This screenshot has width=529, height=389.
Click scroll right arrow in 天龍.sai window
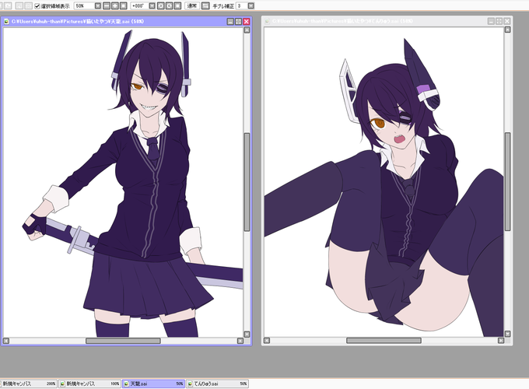(x=240, y=341)
